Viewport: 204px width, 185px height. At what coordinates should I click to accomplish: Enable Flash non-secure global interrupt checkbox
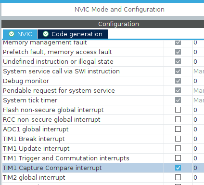(178, 110)
